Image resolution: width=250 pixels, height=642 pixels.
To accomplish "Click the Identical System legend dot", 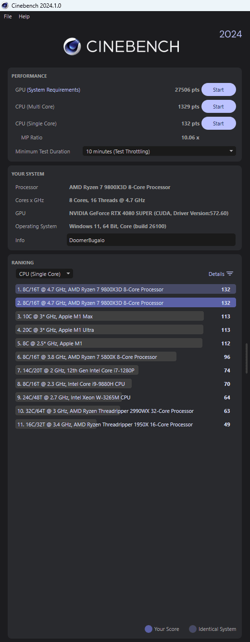I will (x=193, y=629).
